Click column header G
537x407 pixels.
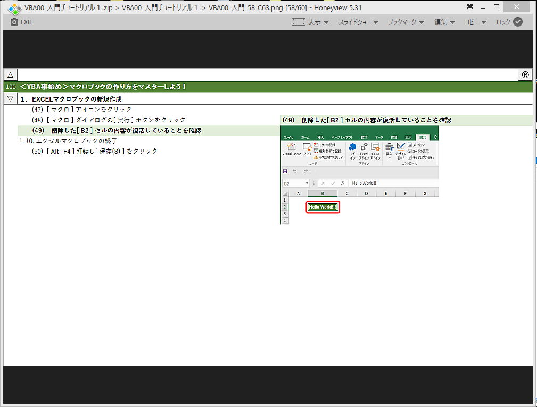coord(425,194)
